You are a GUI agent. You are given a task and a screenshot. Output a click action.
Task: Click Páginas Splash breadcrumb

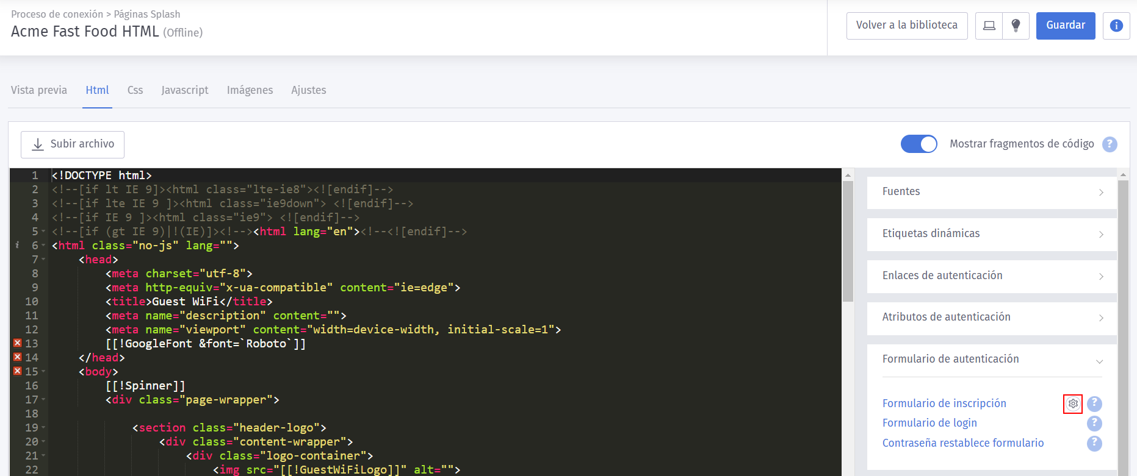coord(147,14)
